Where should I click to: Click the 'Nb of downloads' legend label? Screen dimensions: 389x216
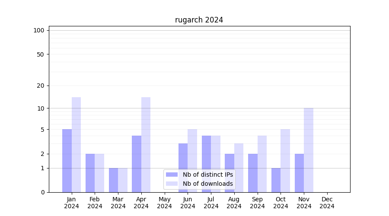pos(207,184)
